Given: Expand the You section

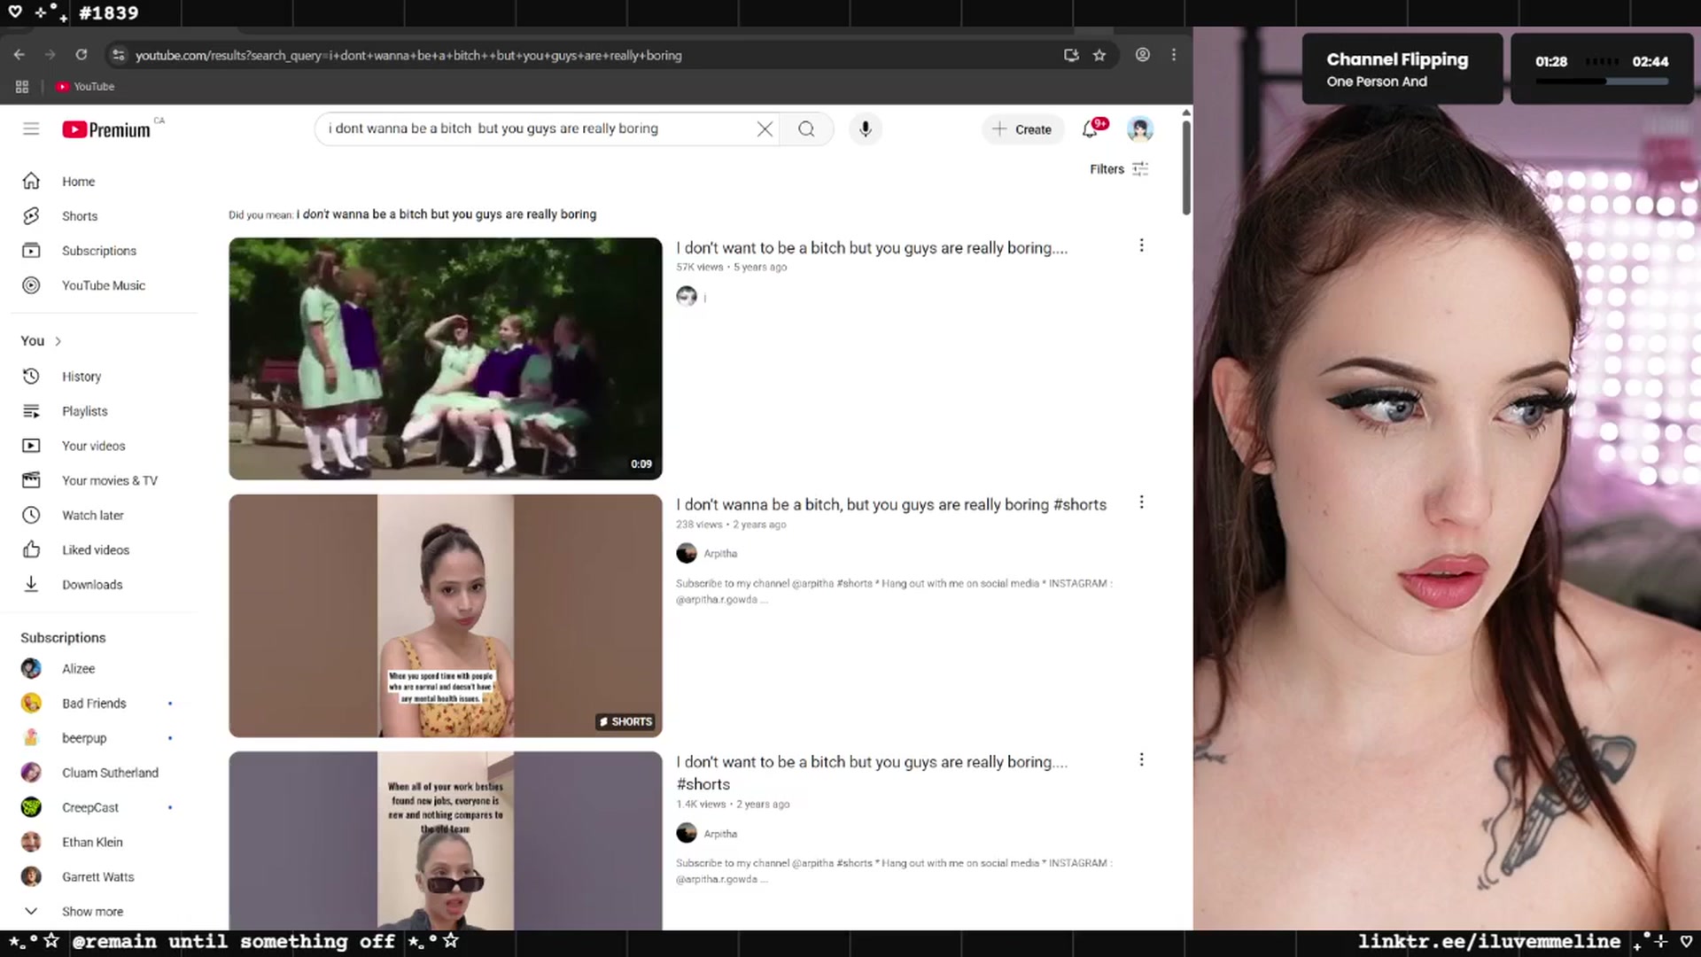Looking at the screenshot, I should click(x=41, y=341).
